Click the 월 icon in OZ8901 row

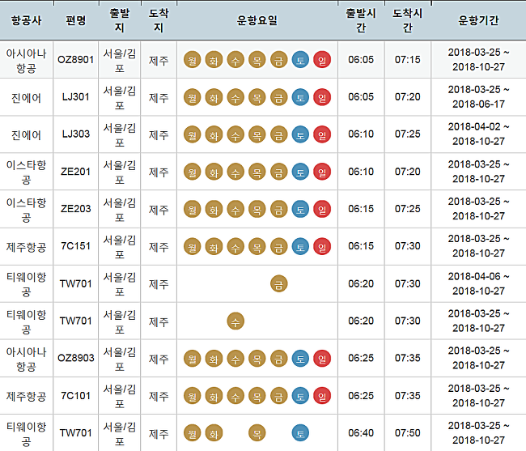[x=193, y=60]
